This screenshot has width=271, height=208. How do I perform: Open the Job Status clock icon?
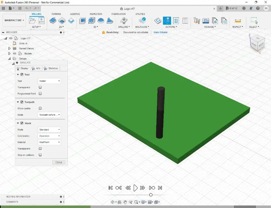[244, 8]
